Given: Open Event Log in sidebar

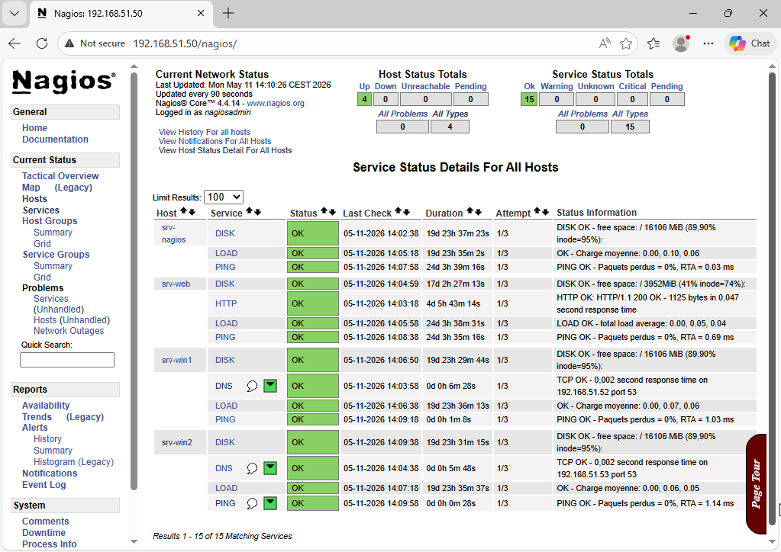Looking at the screenshot, I should pyautogui.click(x=44, y=485).
